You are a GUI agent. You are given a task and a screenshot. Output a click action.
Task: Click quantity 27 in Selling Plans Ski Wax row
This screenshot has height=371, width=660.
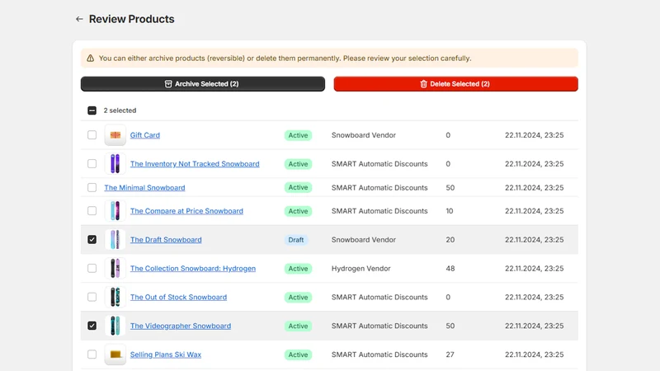pos(450,355)
